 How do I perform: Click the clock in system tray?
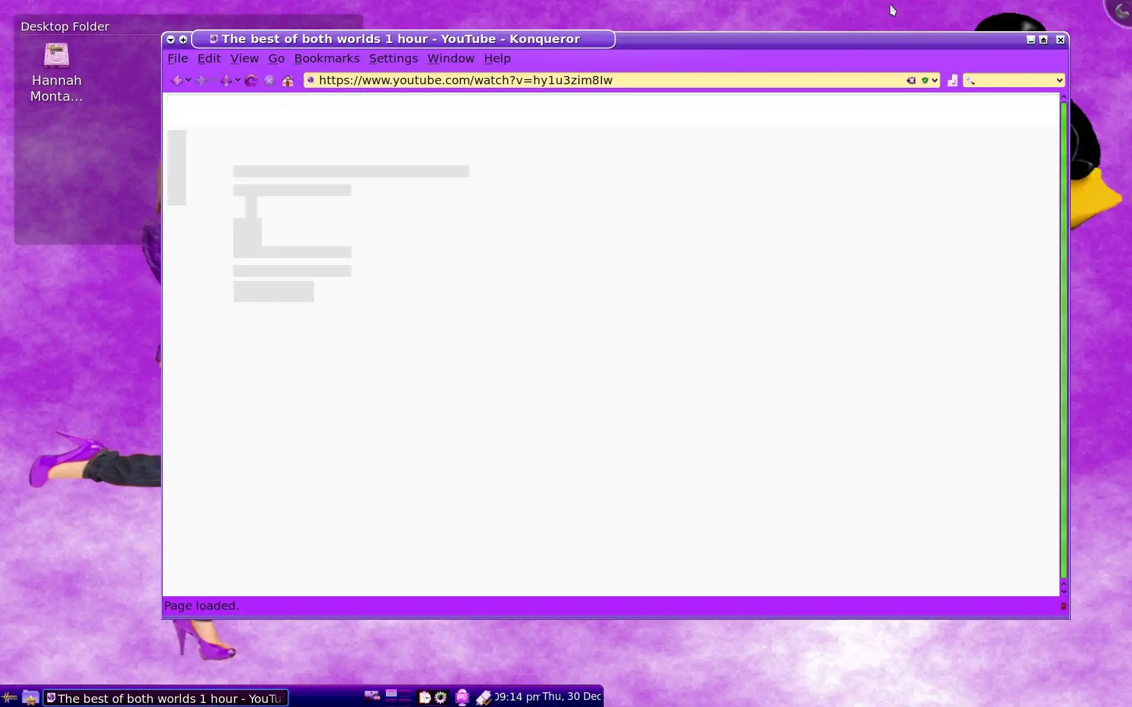(x=548, y=697)
